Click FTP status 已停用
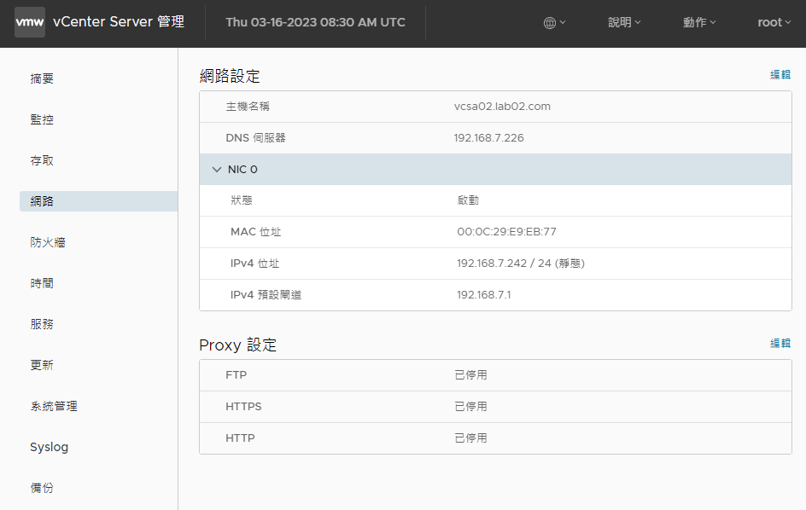The image size is (806, 510). (470, 375)
